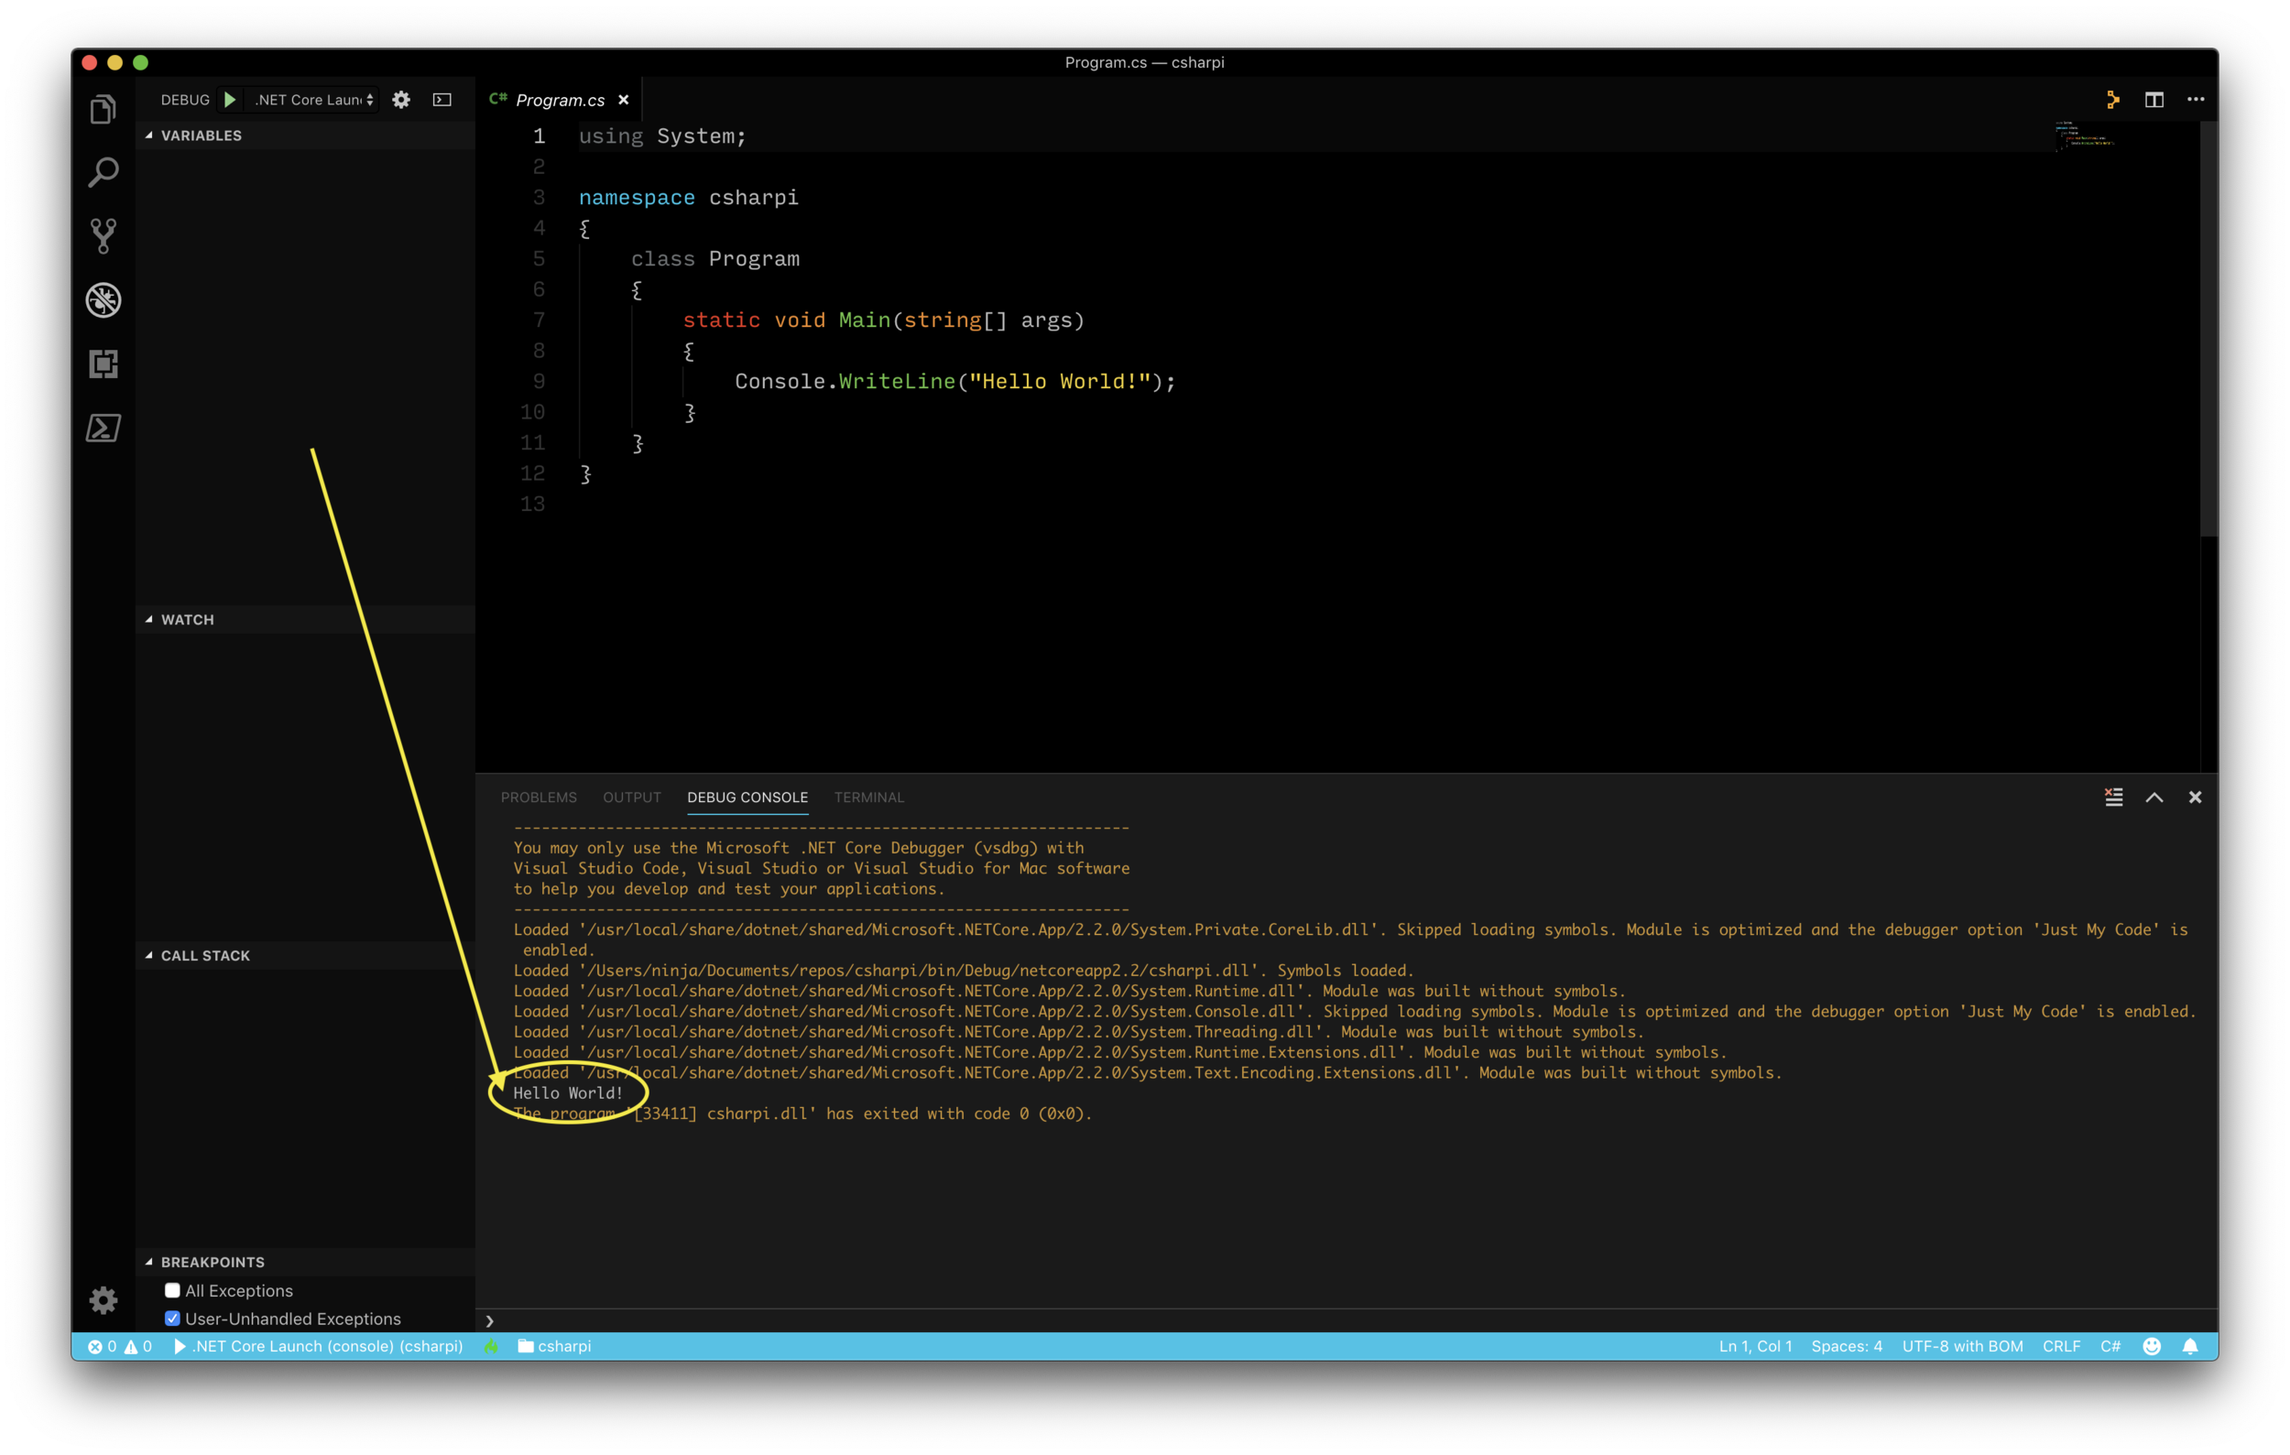The width and height of the screenshot is (2290, 1455).
Task: Start debugging with the green play arrow
Action: (229, 99)
